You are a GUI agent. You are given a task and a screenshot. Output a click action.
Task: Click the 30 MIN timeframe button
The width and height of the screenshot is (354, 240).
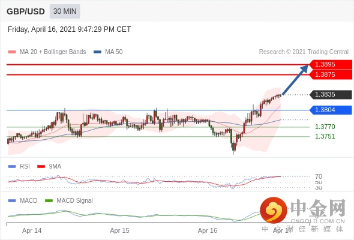pos(65,11)
